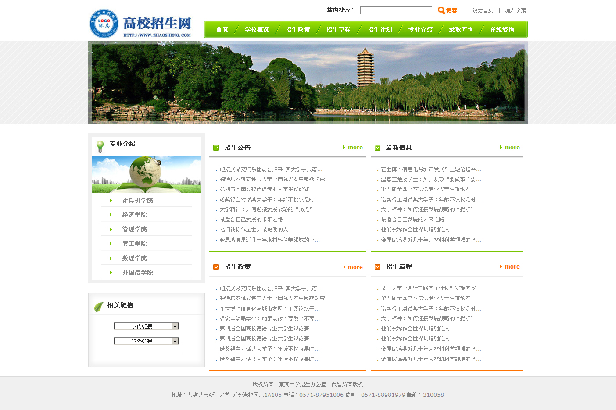616x410 pixels.
Task: Open 专业介绍 in the green navigation bar
Action: click(421, 30)
